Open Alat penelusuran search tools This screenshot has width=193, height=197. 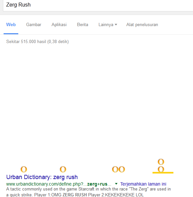click(142, 25)
